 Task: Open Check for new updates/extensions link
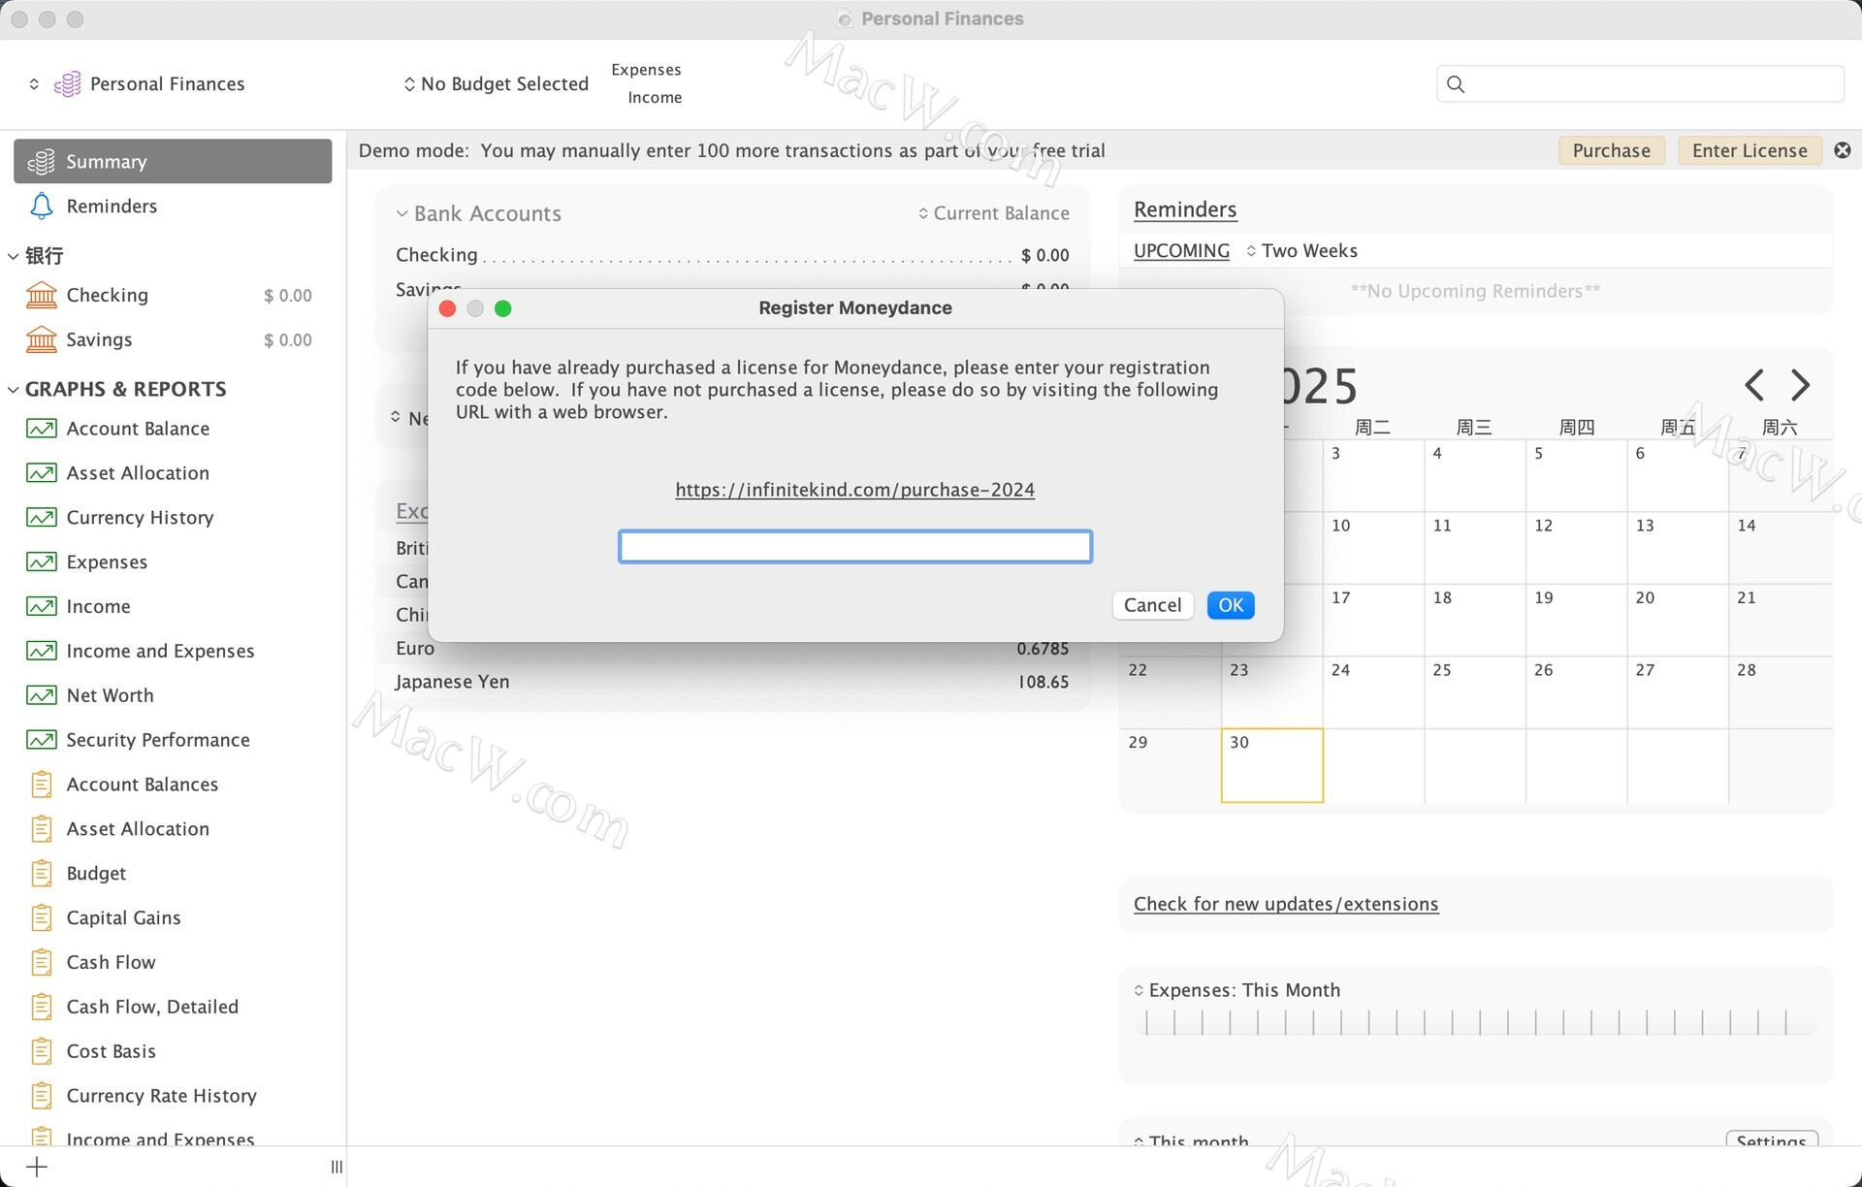pyautogui.click(x=1286, y=904)
